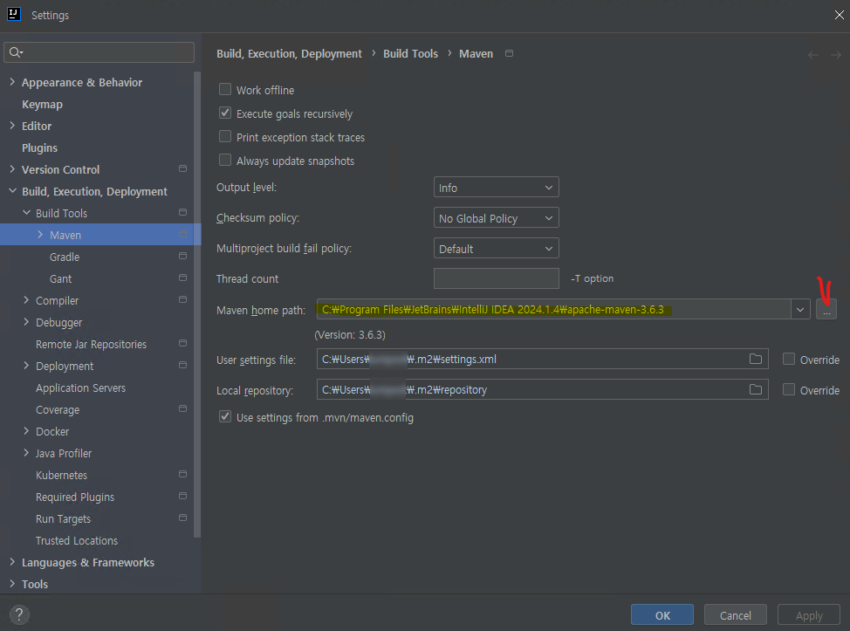Select Gant under Build Tools
The image size is (850, 631).
tap(61, 278)
